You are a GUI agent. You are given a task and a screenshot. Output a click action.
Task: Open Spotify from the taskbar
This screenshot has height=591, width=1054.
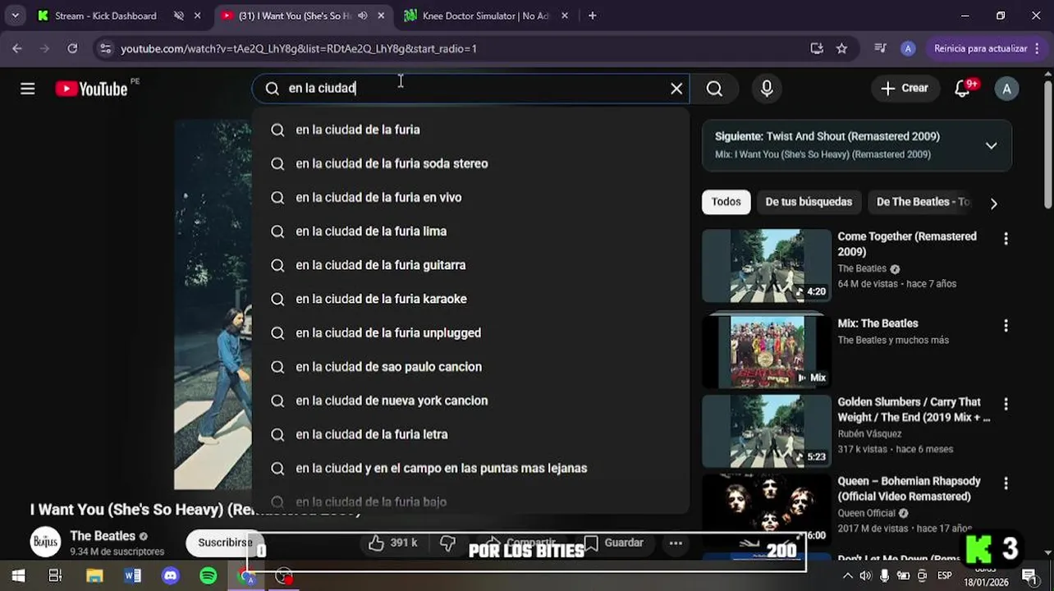209,576
